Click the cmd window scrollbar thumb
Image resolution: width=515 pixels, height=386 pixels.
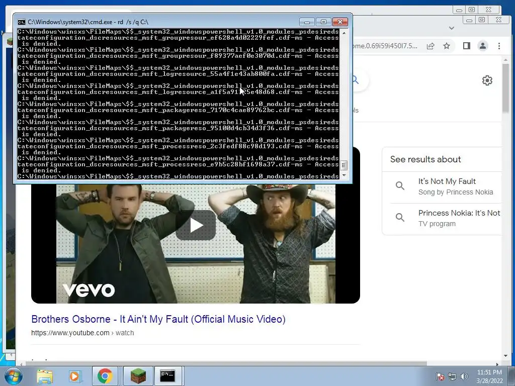(344, 165)
